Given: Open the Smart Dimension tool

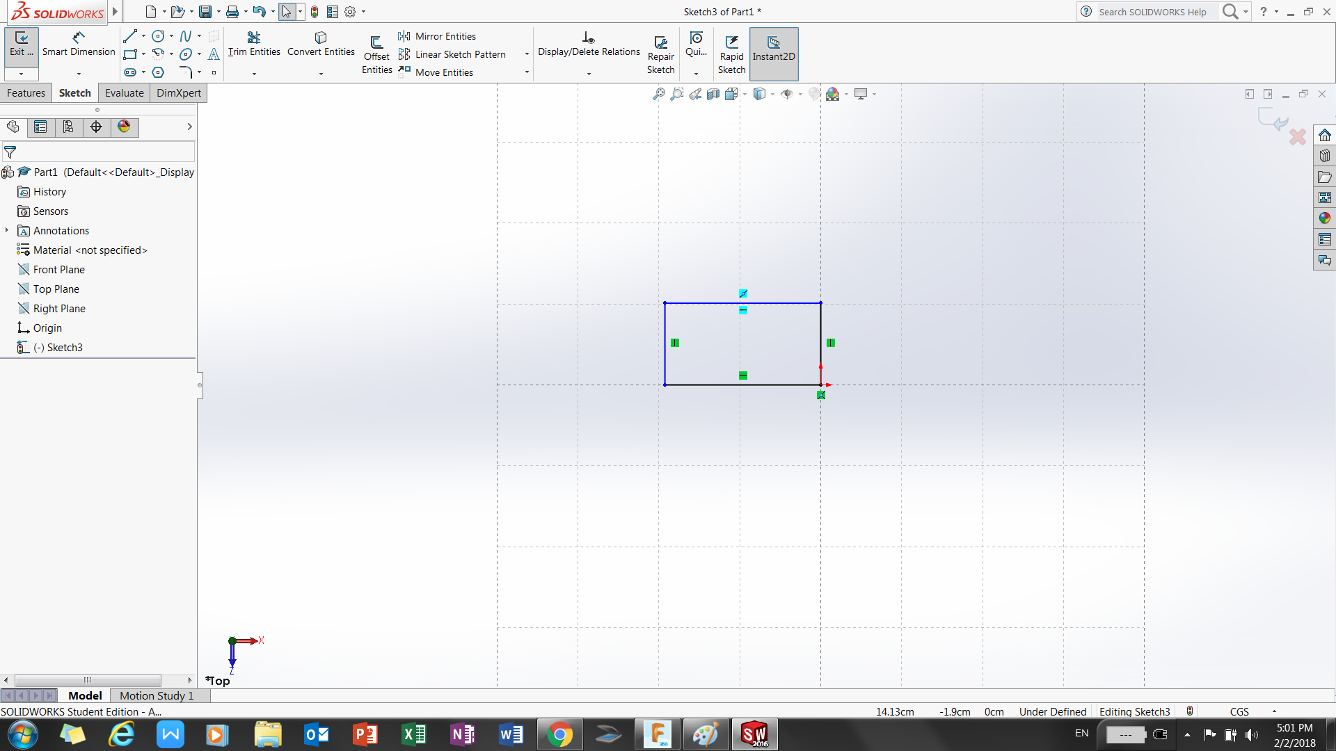Looking at the screenshot, I should point(79,43).
